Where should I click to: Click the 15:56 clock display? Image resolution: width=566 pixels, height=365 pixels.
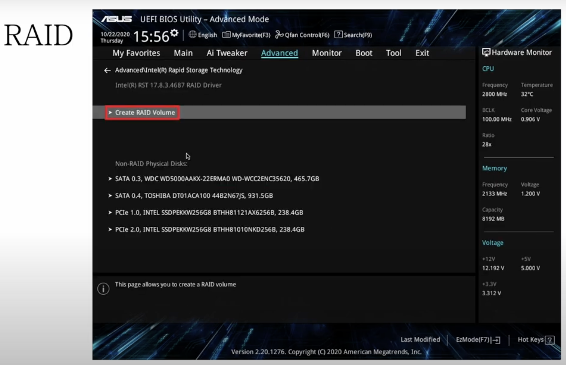[x=151, y=36]
